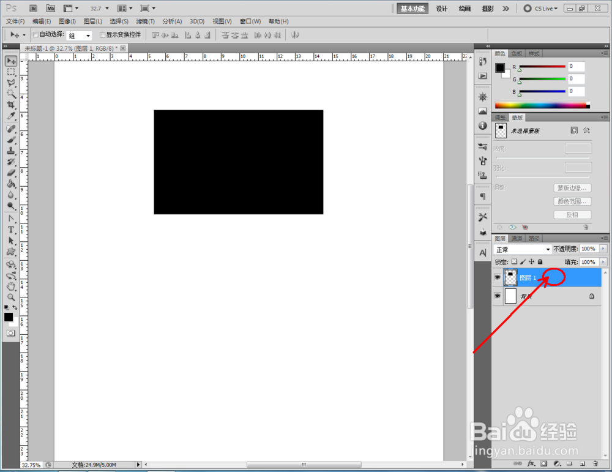This screenshot has width=612, height=472.
Task: Show more workspaces with the chevron
Action: pyautogui.click(x=506, y=9)
